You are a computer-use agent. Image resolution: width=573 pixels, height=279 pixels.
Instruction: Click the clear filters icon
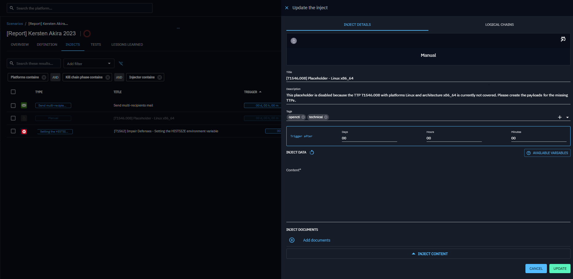pyautogui.click(x=121, y=64)
